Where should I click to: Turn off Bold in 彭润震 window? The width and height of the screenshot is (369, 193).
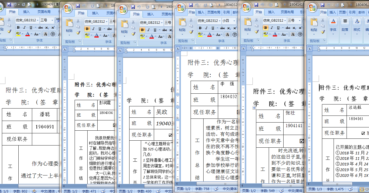point(87,29)
